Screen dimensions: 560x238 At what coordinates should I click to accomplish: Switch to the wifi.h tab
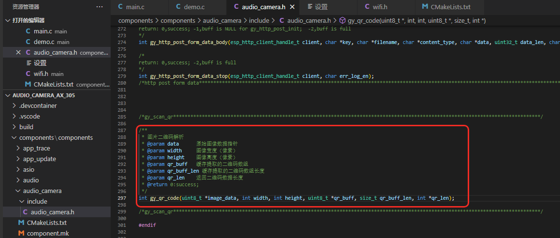pos(386,7)
